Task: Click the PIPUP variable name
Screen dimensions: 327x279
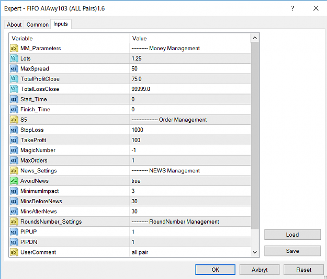Action: pyautogui.click(x=29, y=232)
